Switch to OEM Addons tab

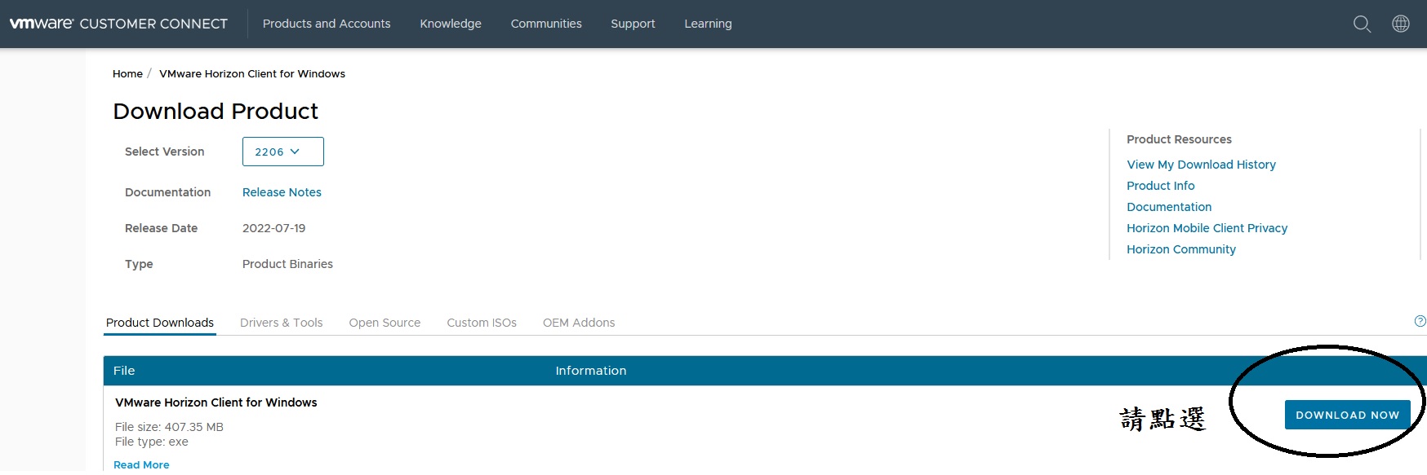coord(579,323)
